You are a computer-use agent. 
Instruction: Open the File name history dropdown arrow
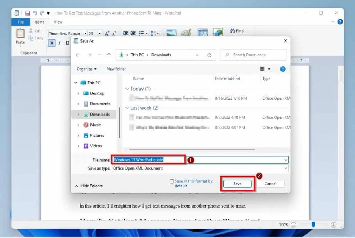tap(286, 160)
